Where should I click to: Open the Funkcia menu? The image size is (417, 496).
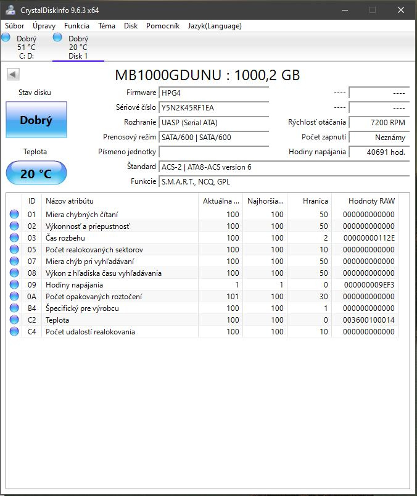pos(76,26)
